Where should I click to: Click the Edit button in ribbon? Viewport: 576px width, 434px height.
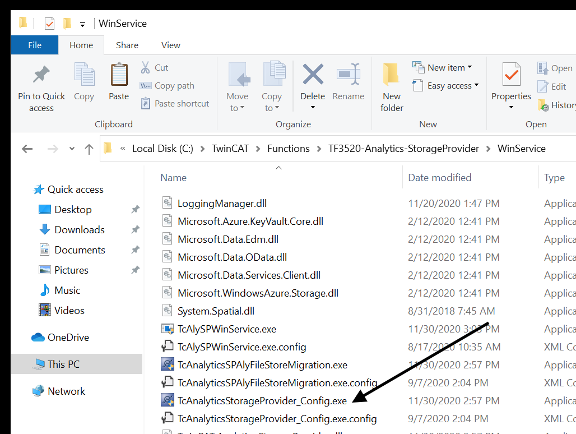[552, 87]
